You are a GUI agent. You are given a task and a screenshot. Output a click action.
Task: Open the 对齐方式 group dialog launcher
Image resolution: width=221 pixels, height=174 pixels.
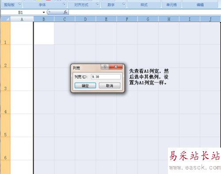[97, 4]
